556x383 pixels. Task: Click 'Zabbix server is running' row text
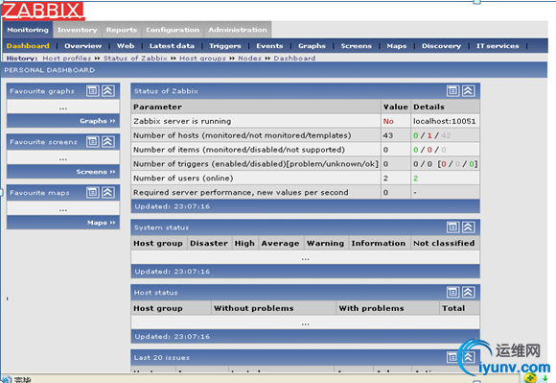[182, 121]
